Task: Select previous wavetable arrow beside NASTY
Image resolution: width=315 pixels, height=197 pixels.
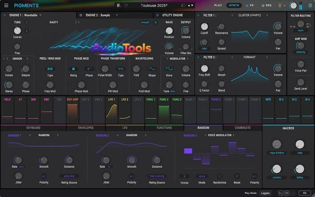Action: pyautogui.click(x=76, y=22)
